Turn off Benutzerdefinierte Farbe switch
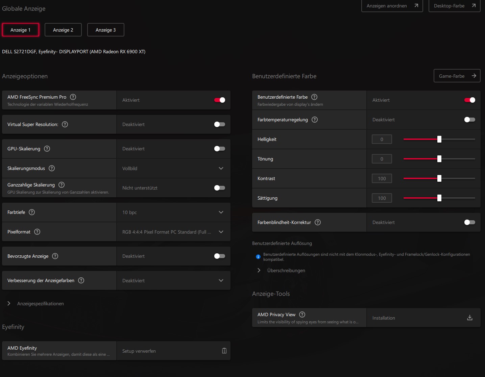 tap(470, 100)
